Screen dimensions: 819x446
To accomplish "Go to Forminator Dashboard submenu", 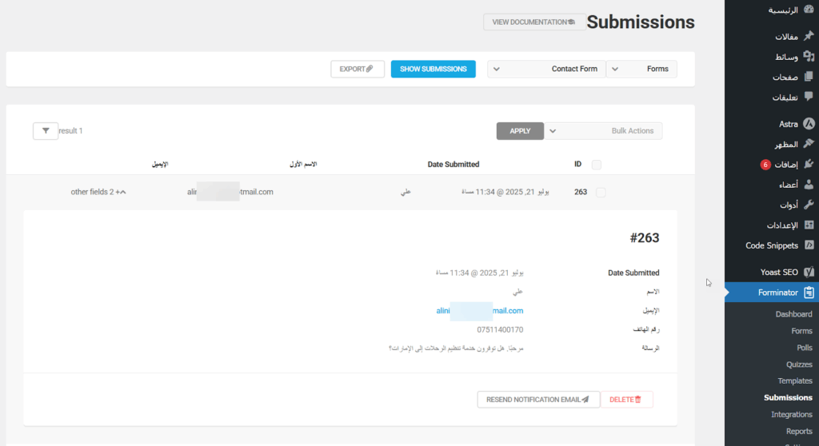I will [793, 314].
